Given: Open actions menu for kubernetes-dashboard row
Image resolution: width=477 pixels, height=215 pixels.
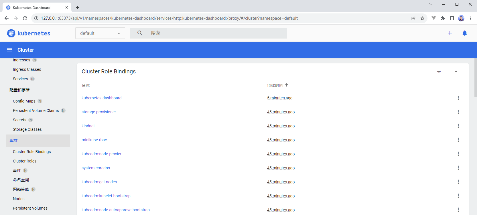Looking at the screenshot, I should 458,98.
